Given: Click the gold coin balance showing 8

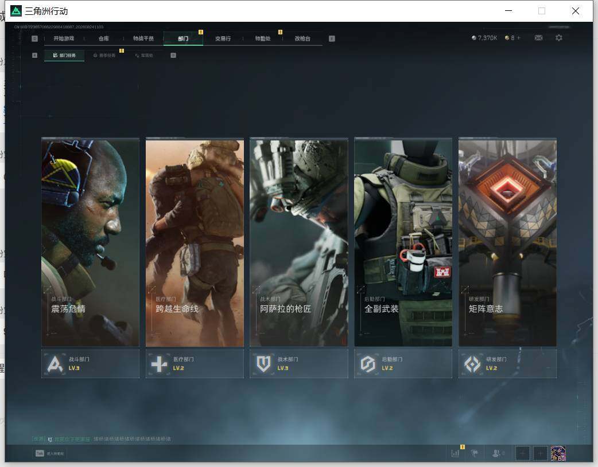Looking at the screenshot, I should pyautogui.click(x=510, y=38).
